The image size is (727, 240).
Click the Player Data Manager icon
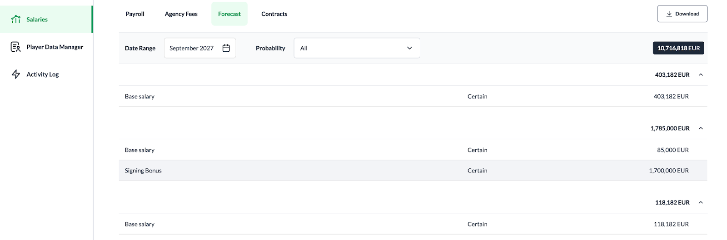(x=15, y=47)
